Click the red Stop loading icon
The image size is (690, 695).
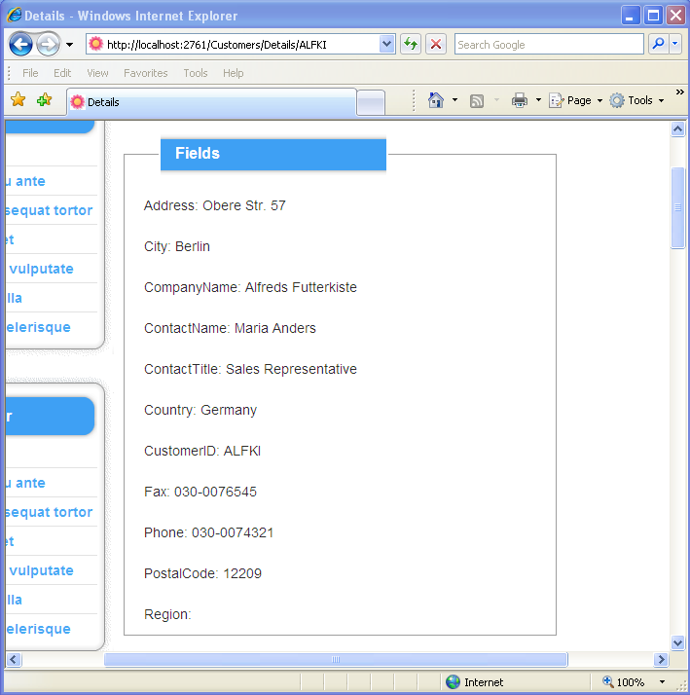coord(436,45)
